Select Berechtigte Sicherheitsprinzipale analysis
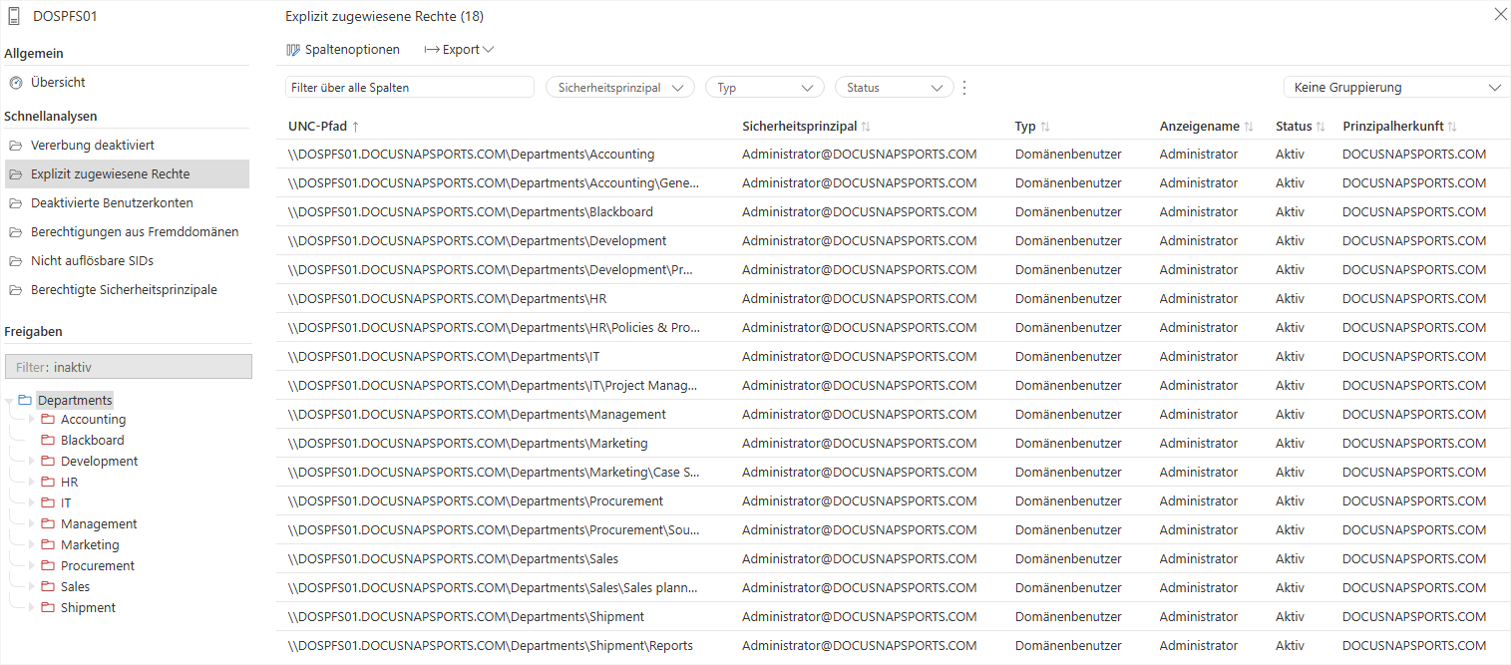 coord(125,290)
